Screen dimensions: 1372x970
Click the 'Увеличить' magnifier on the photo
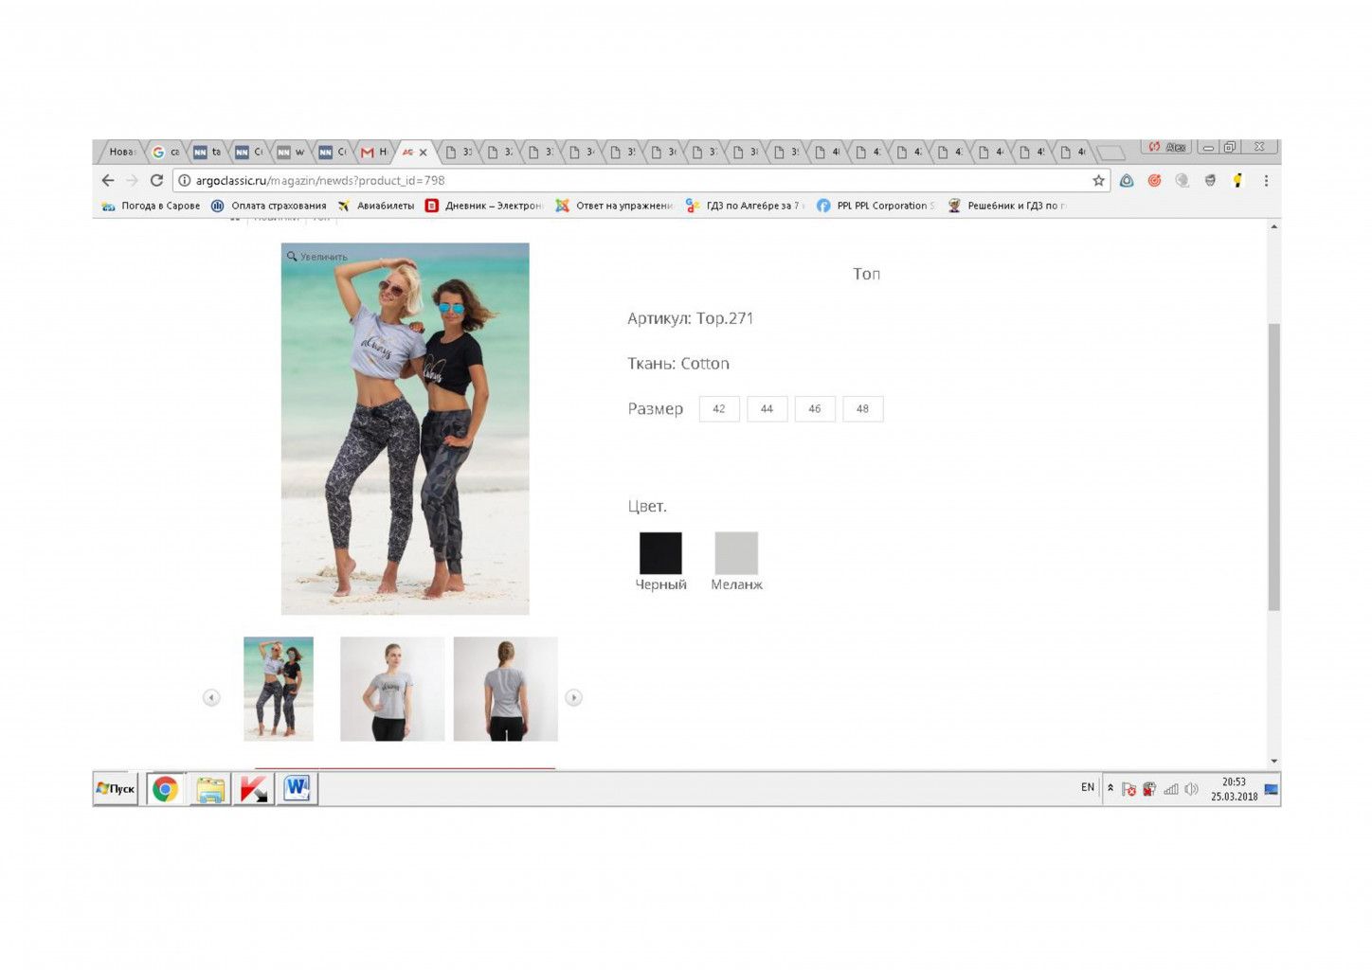(x=317, y=257)
